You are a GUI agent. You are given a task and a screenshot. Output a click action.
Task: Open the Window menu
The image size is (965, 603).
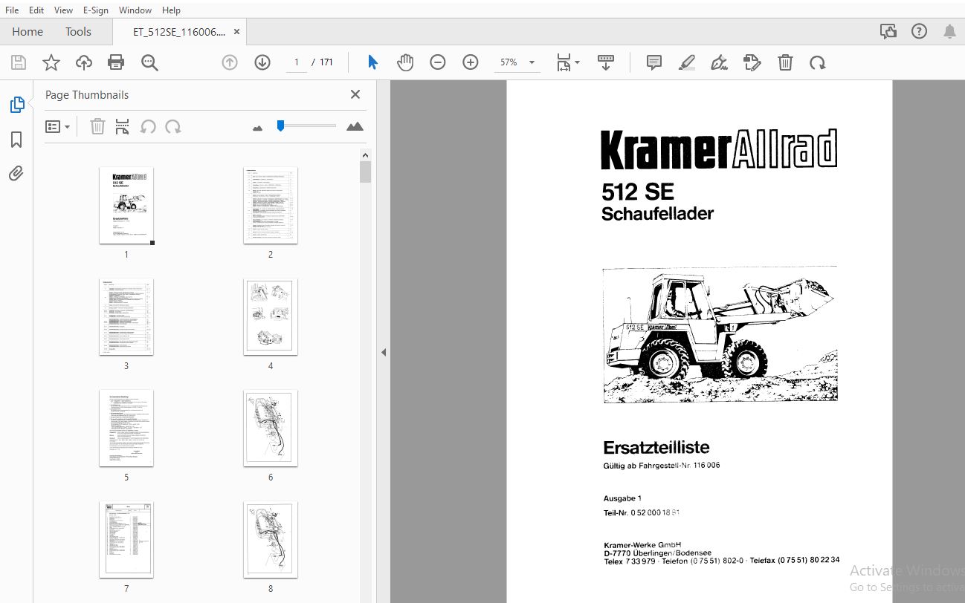(135, 10)
